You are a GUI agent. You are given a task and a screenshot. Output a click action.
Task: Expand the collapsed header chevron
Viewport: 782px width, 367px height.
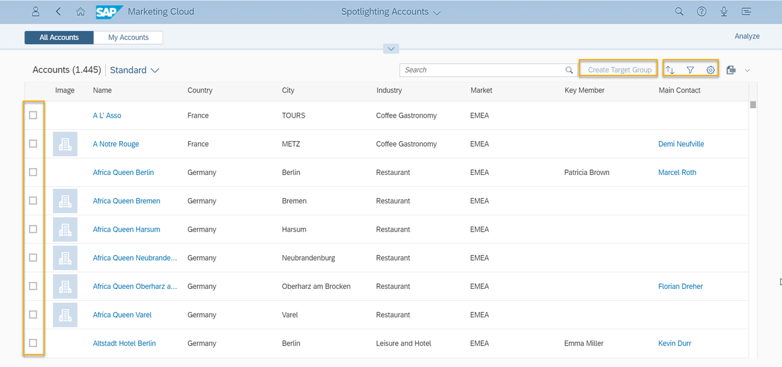[391, 49]
